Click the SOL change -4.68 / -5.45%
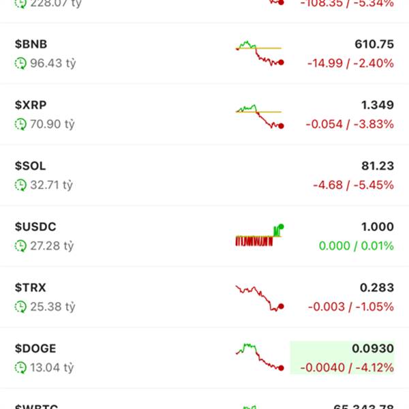 point(353,185)
